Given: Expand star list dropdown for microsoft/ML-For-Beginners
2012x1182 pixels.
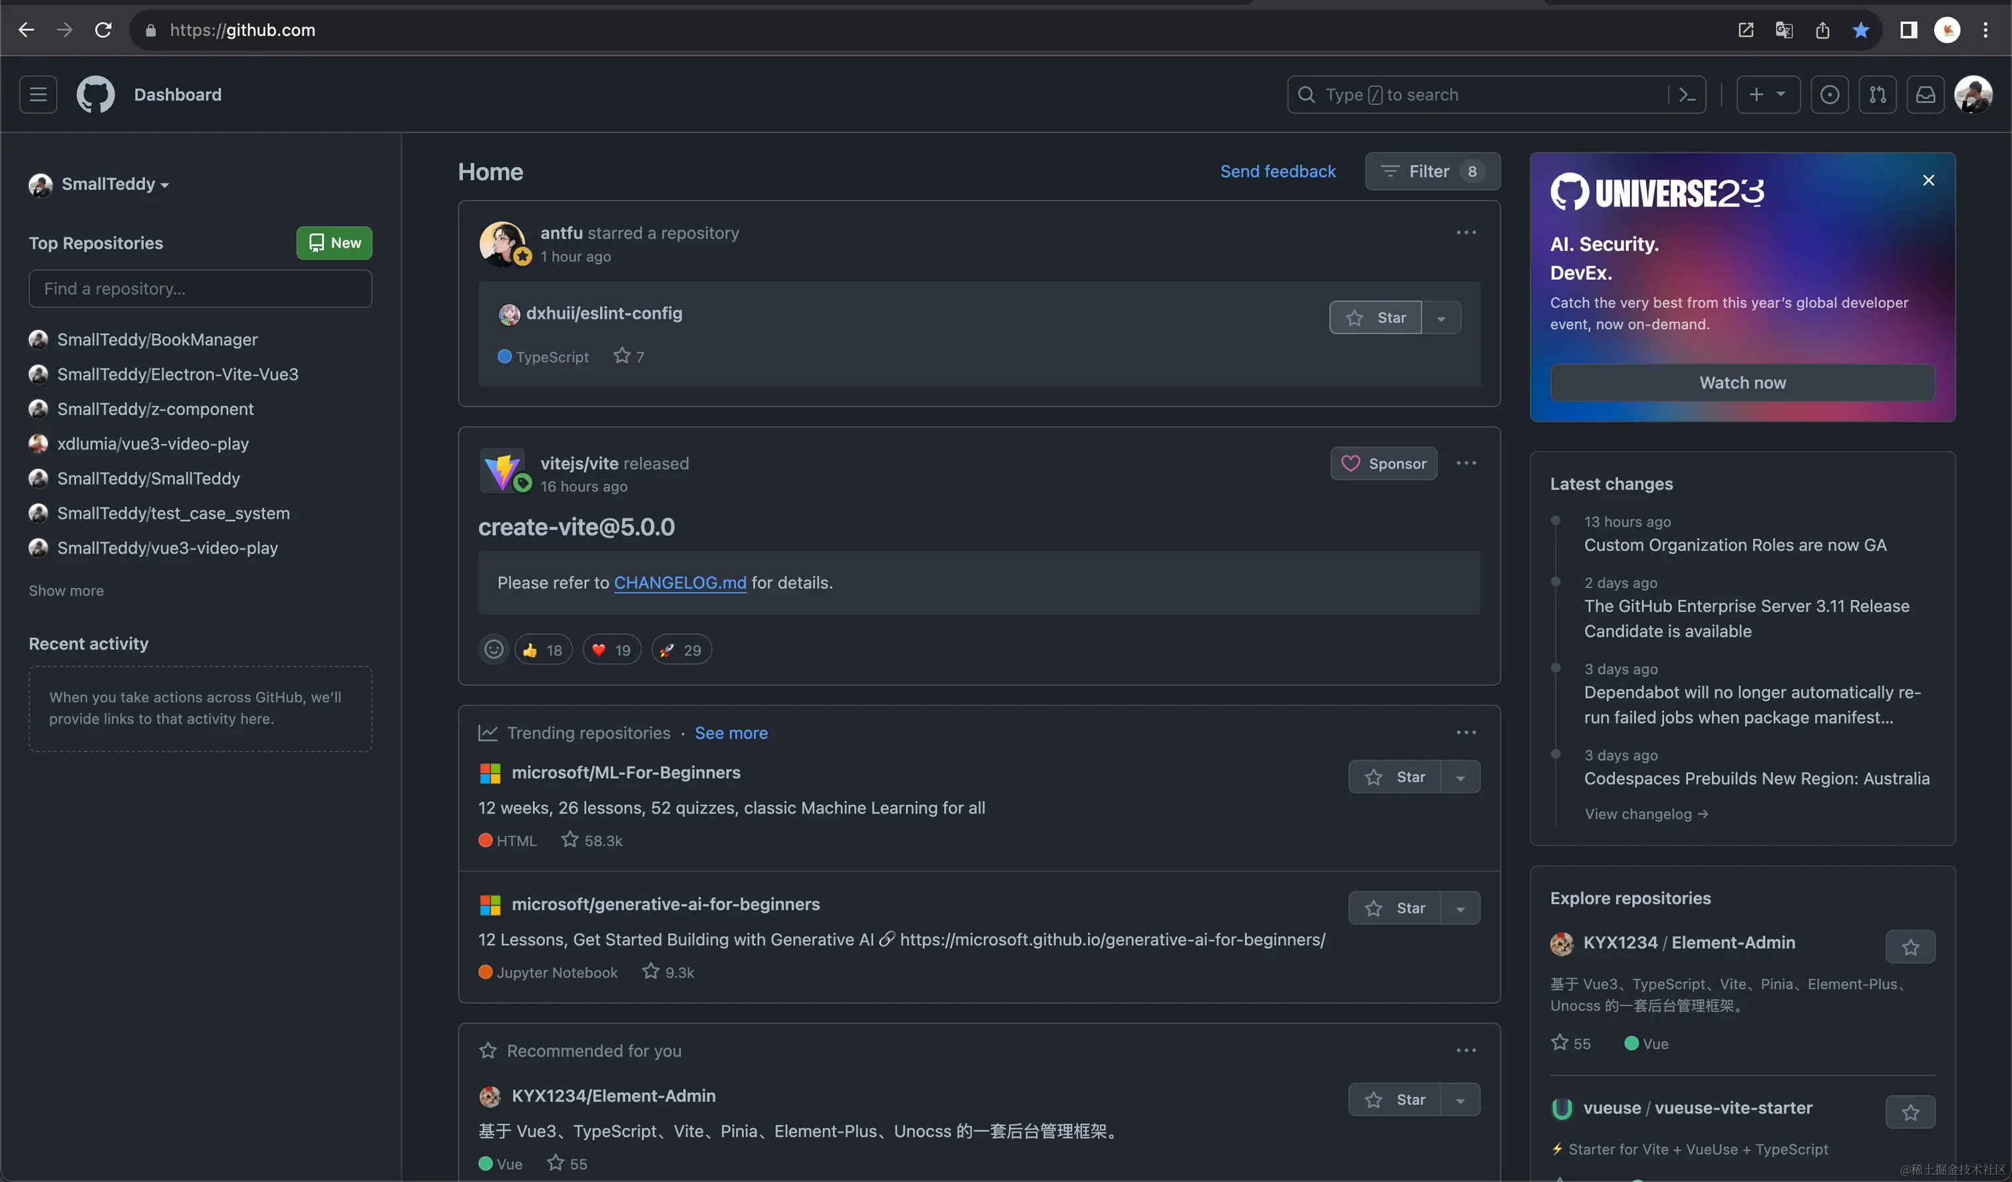Looking at the screenshot, I should pos(1460,778).
